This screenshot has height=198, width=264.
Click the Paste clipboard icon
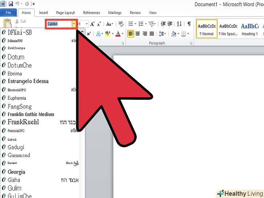coord(7,23)
